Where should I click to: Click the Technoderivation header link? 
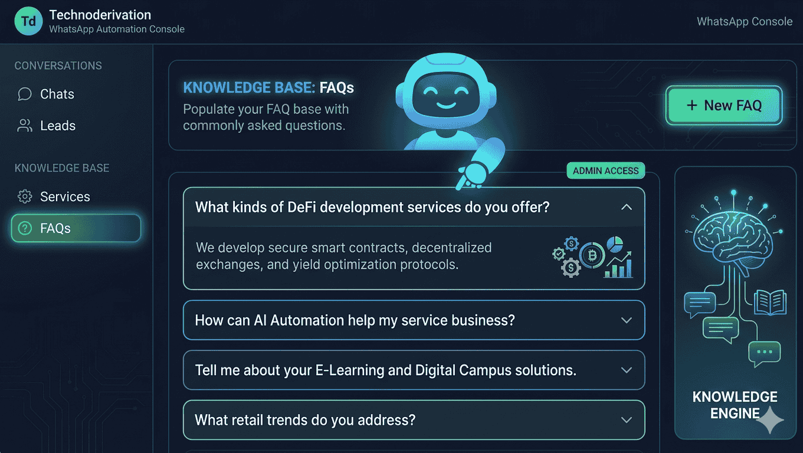coord(100,15)
